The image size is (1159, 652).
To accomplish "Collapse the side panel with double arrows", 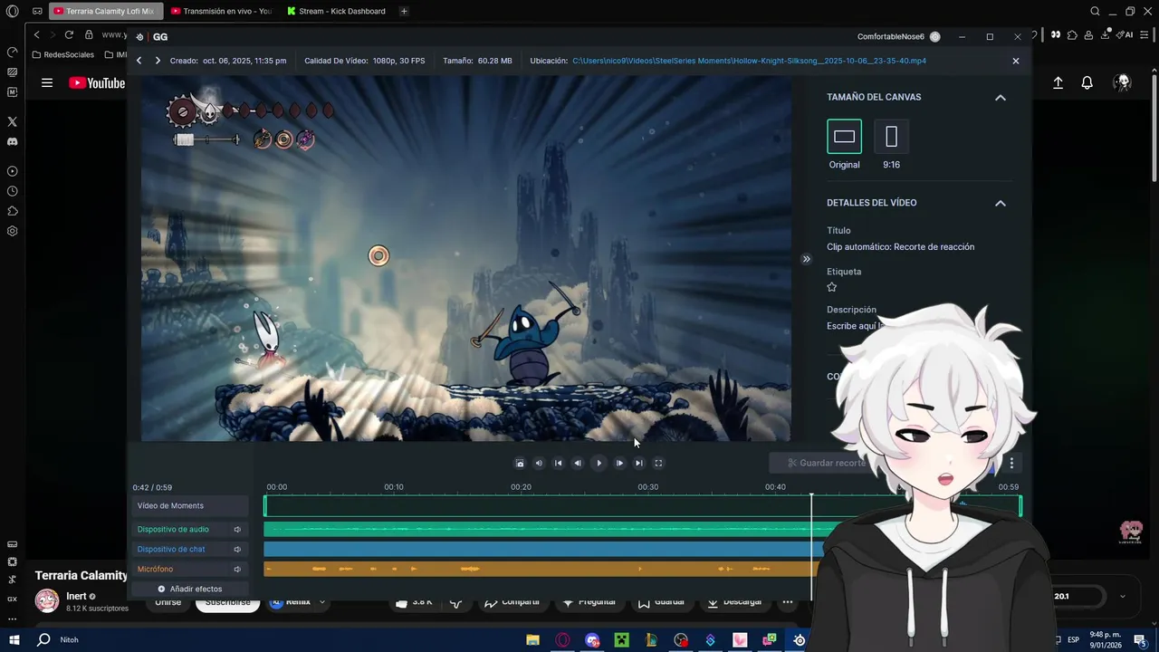I will click(x=806, y=259).
